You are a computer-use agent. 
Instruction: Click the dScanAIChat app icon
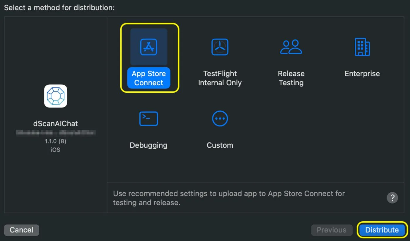coord(56,96)
